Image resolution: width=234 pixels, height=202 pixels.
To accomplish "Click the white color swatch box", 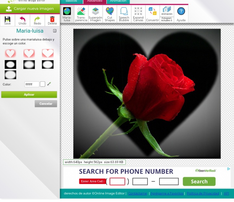I will (x=43, y=84).
